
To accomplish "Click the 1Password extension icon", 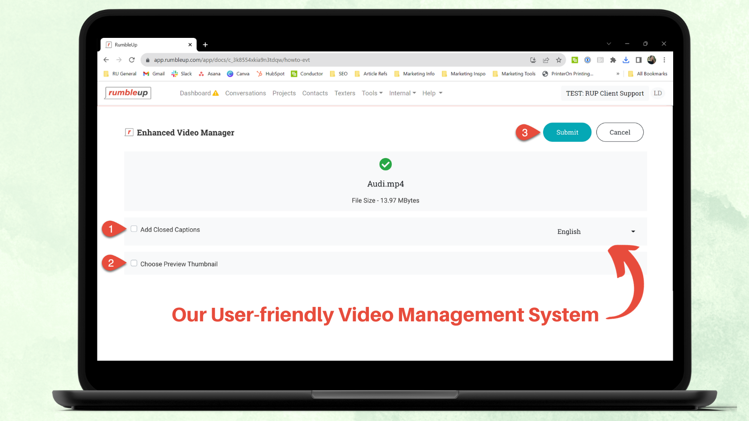I will point(587,60).
